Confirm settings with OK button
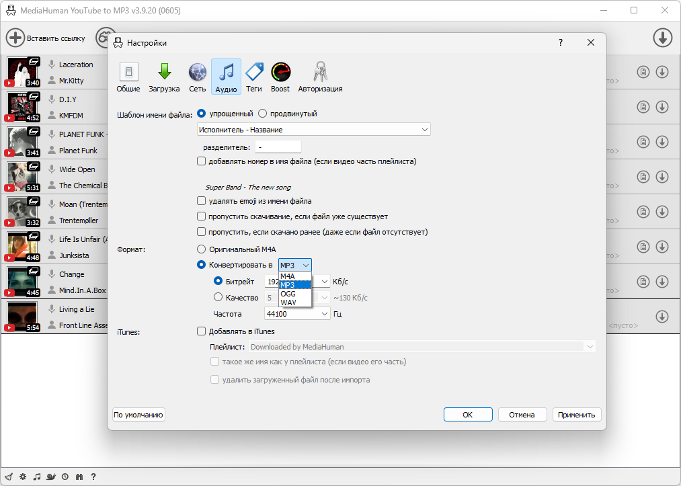 pyautogui.click(x=468, y=414)
